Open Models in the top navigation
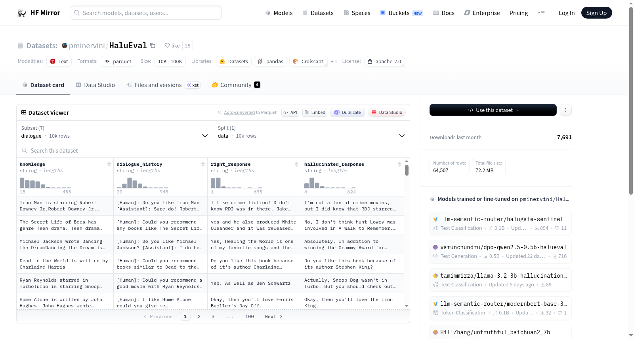Screen dimensions: 634x339 [279, 13]
